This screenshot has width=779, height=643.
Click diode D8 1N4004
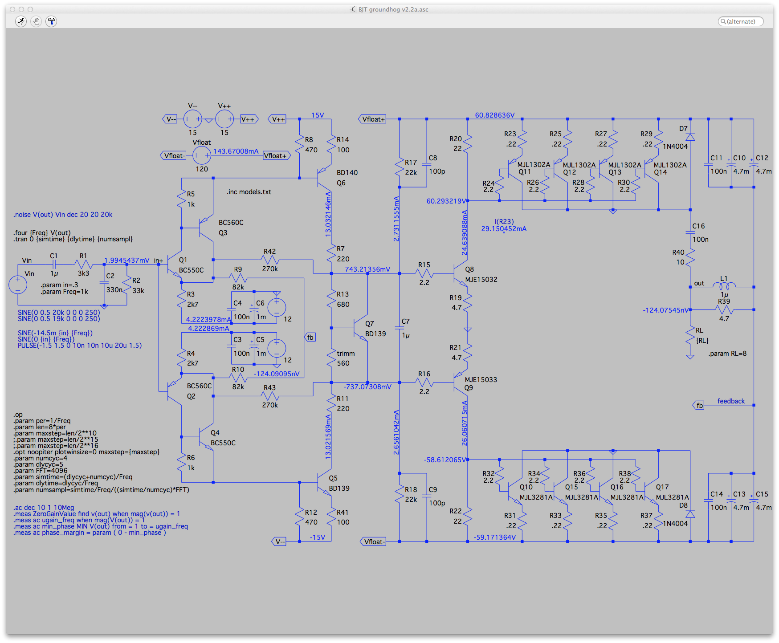690,514
